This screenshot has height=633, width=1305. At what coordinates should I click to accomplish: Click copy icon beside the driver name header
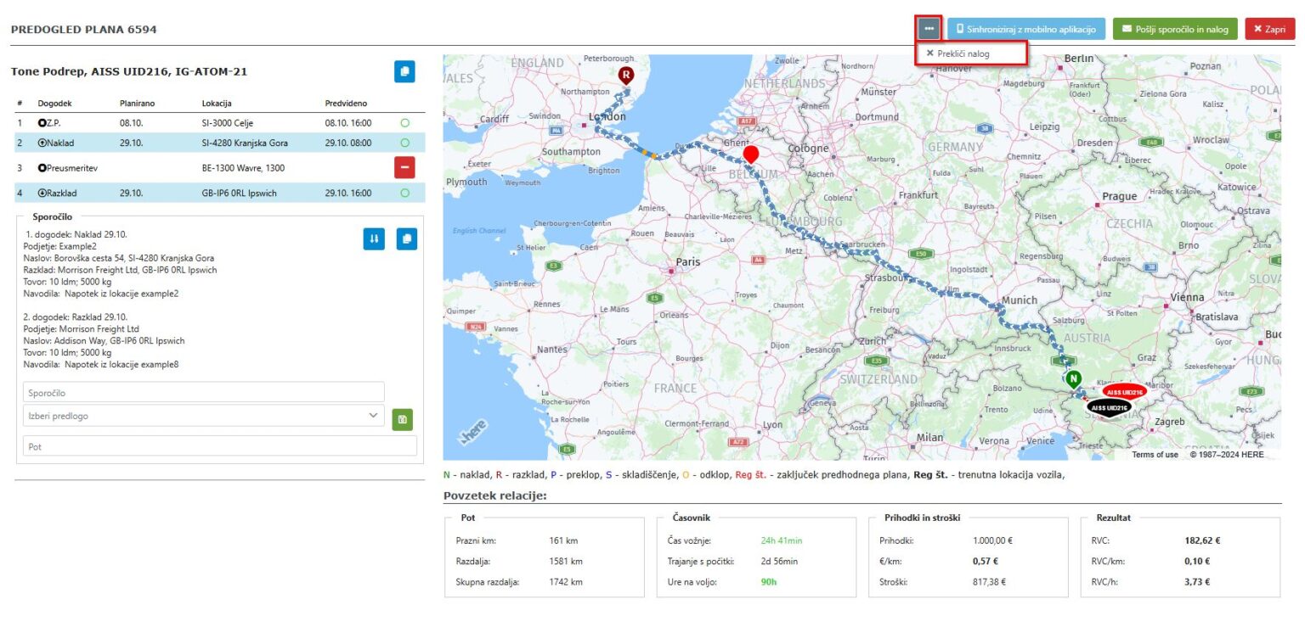[404, 71]
